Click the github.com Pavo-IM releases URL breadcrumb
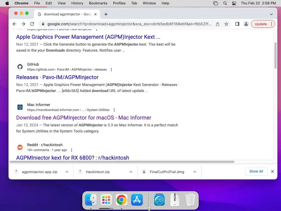Screen dimensions: 281x211 click(x=67, y=70)
